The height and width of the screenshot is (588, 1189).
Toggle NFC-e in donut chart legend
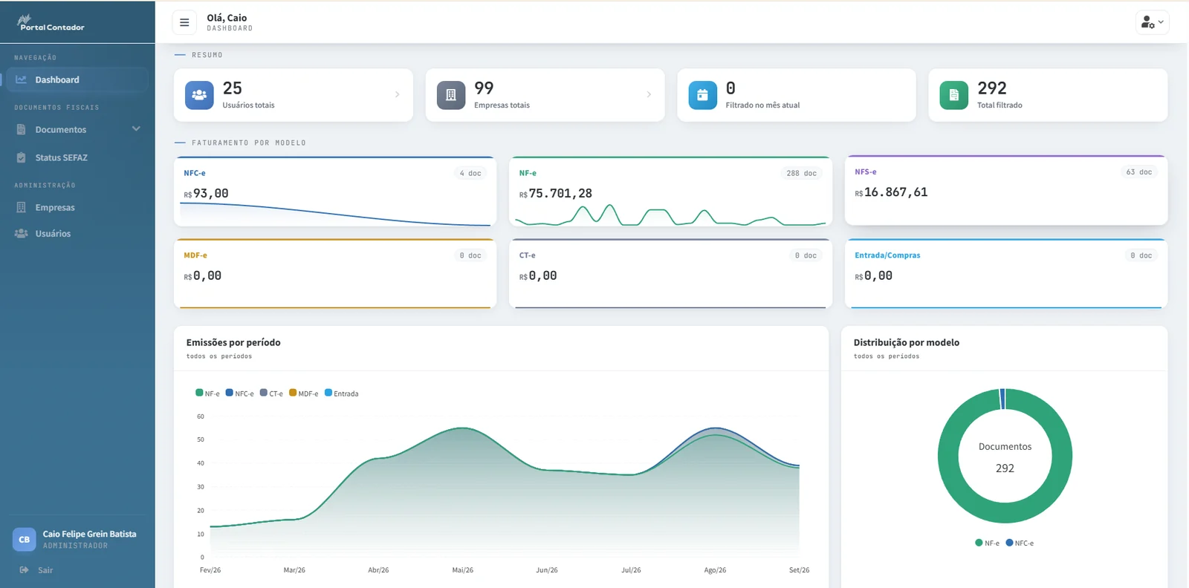1020,543
